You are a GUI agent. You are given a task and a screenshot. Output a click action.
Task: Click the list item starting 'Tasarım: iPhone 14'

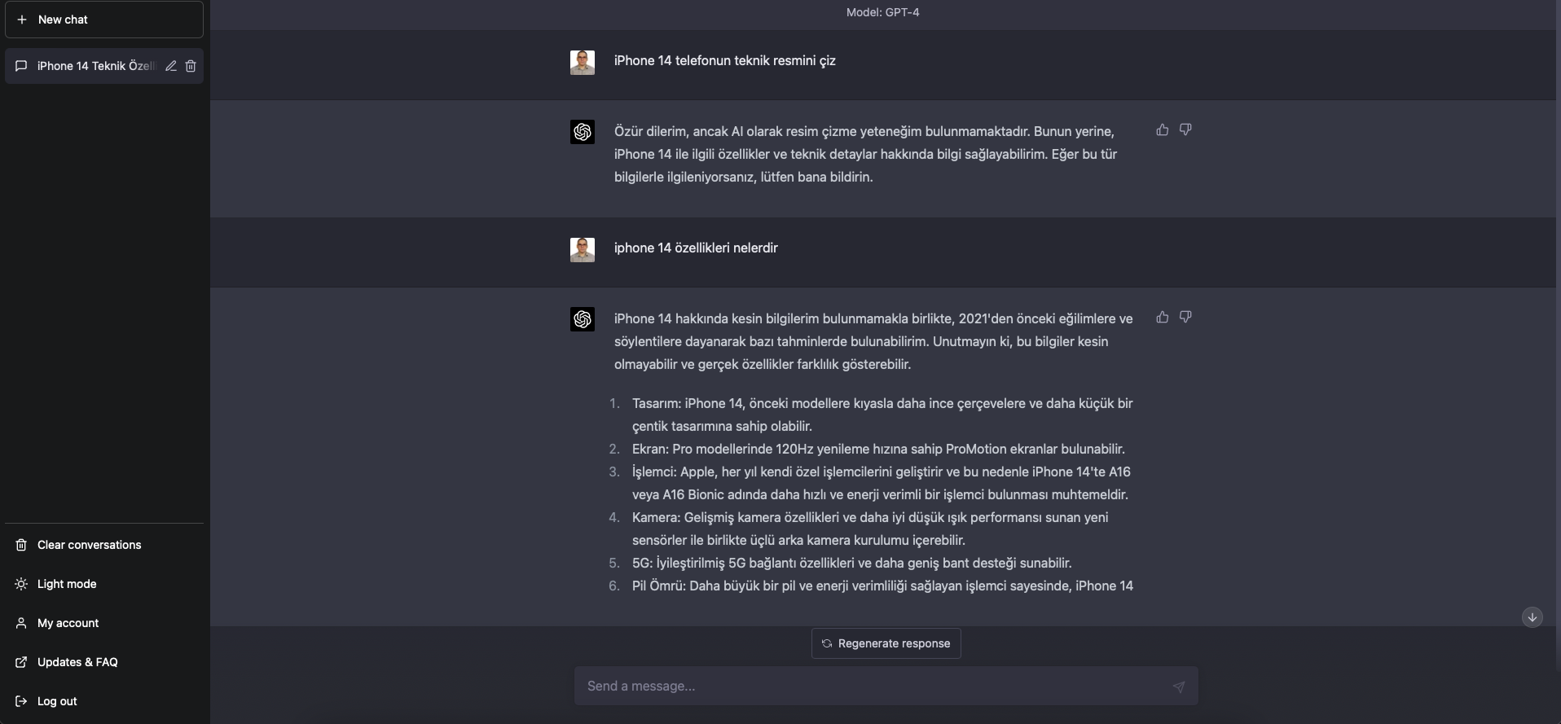[x=882, y=415]
